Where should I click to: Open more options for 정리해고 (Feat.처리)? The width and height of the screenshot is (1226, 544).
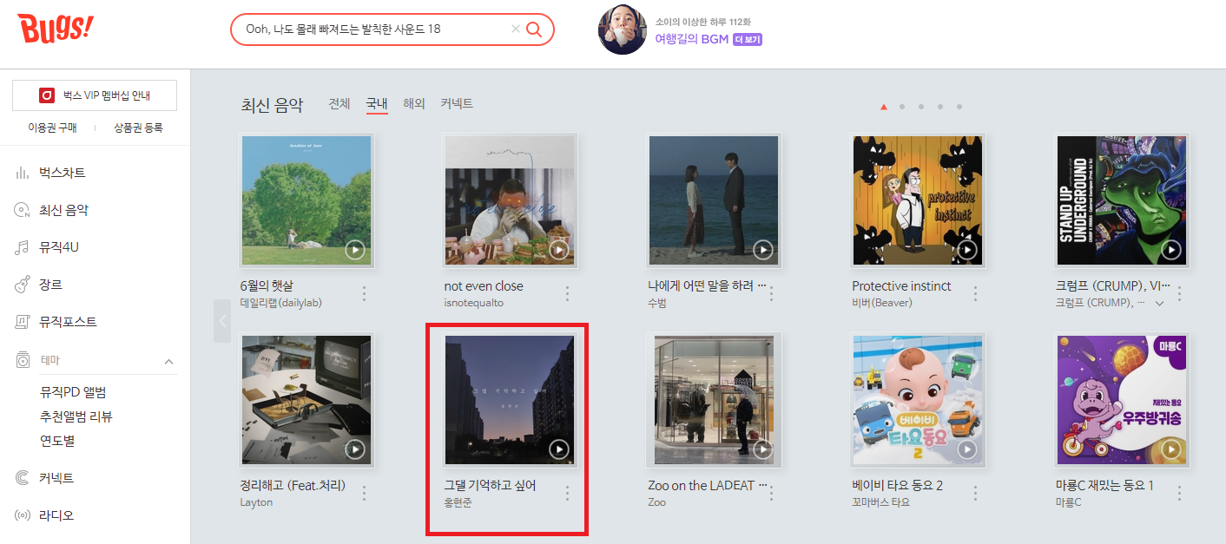click(x=364, y=493)
